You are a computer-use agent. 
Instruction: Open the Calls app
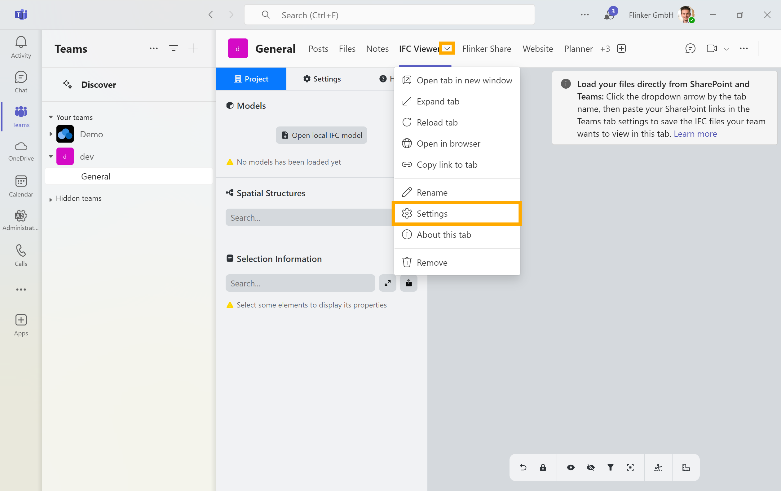[21, 255]
